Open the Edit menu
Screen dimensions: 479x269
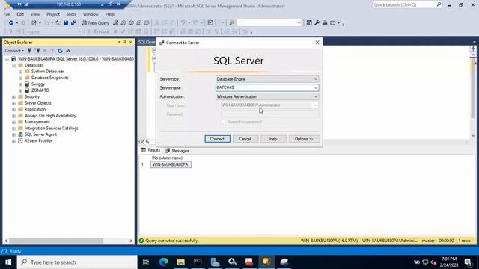(20, 14)
